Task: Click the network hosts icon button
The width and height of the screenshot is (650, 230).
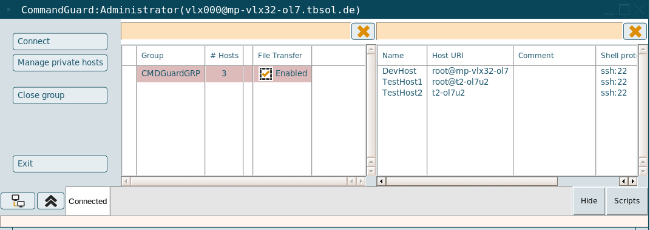Action: (x=18, y=201)
